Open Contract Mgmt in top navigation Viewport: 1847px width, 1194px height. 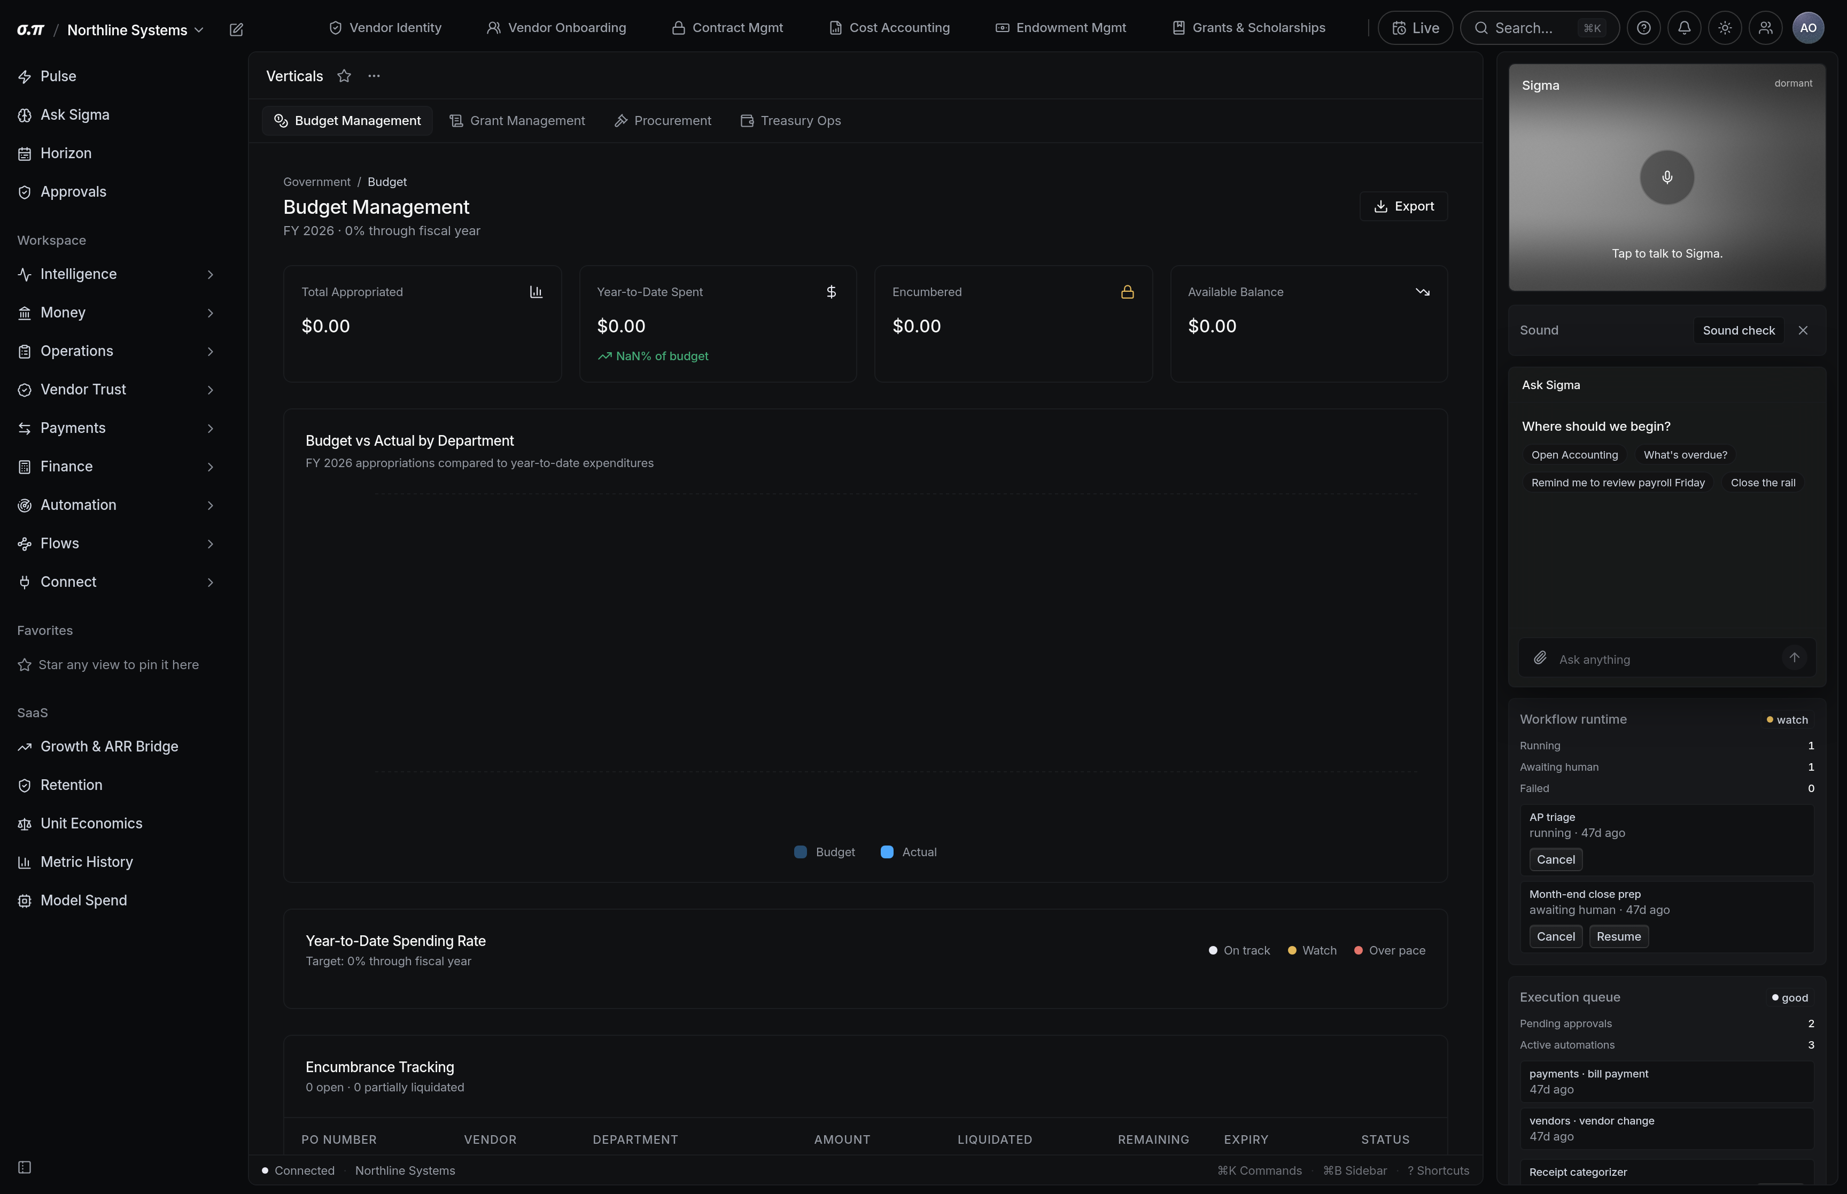click(727, 28)
